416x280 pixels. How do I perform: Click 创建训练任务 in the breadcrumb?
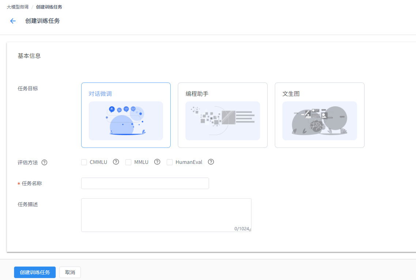[x=49, y=7]
